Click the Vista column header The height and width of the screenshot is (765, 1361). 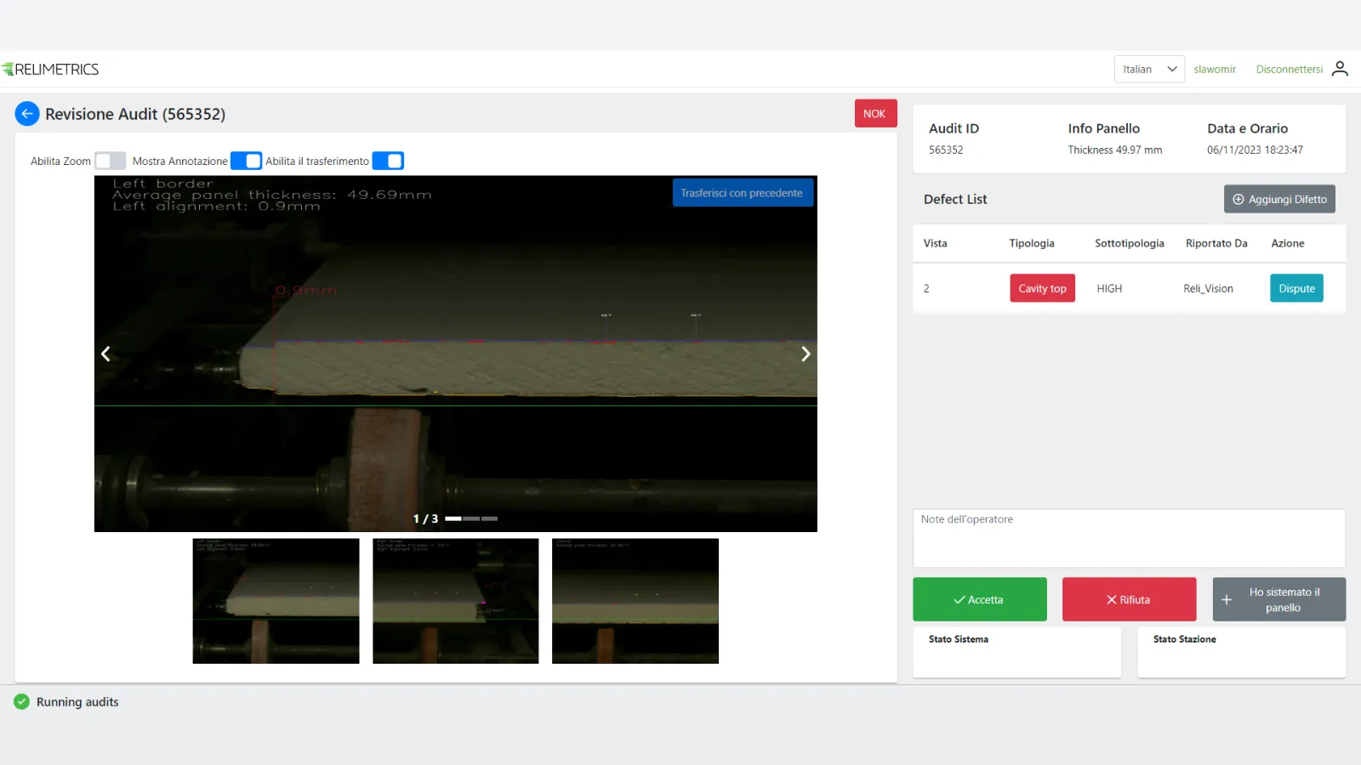[935, 243]
